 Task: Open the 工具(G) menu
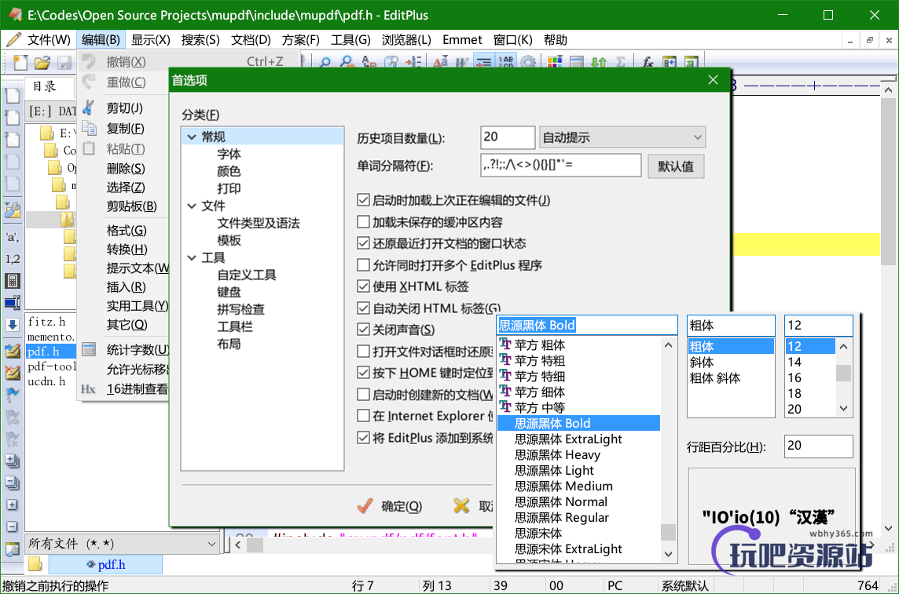tap(351, 39)
